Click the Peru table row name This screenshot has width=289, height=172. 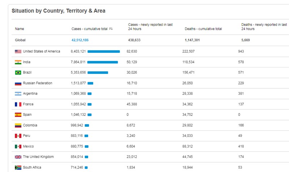27,136
